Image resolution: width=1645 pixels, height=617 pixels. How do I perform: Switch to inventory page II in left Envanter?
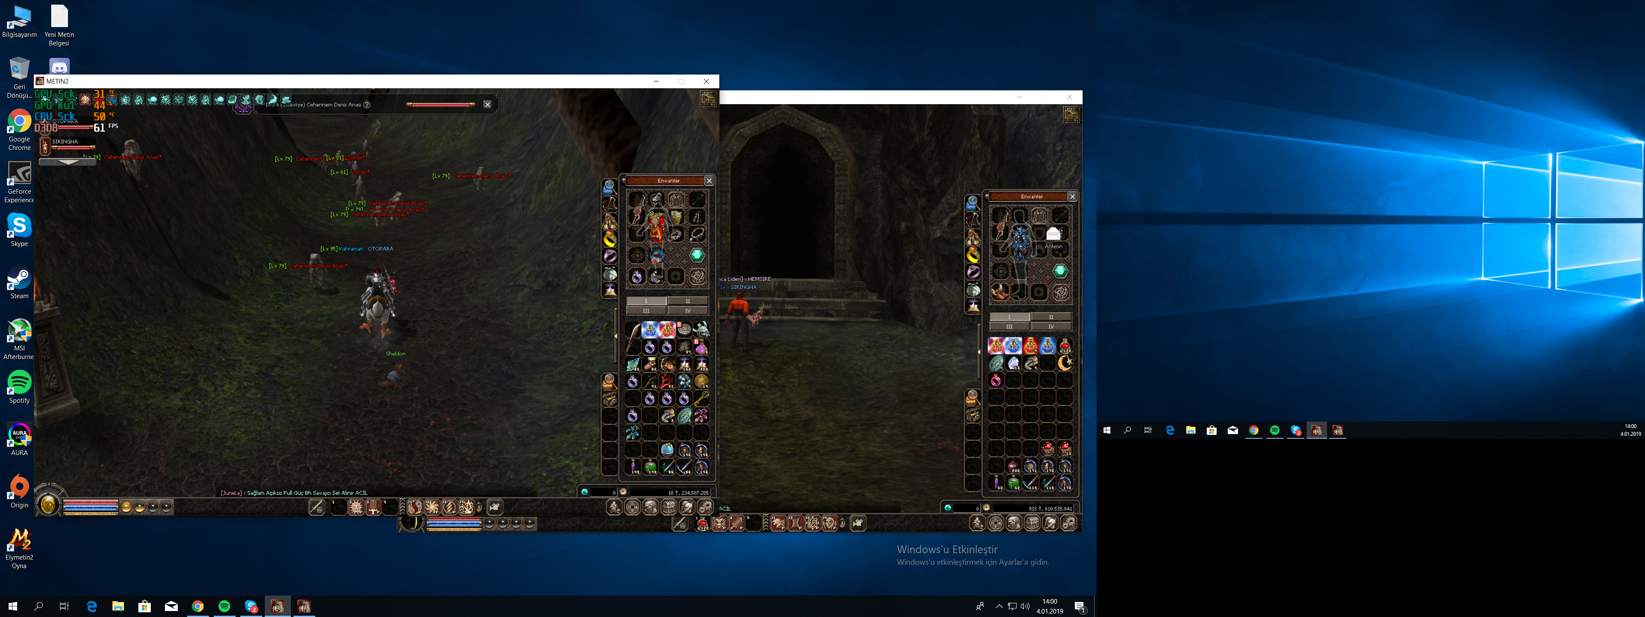pyautogui.click(x=687, y=301)
